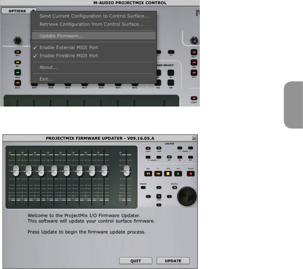Click the UPDATE button

pos(173,261)
